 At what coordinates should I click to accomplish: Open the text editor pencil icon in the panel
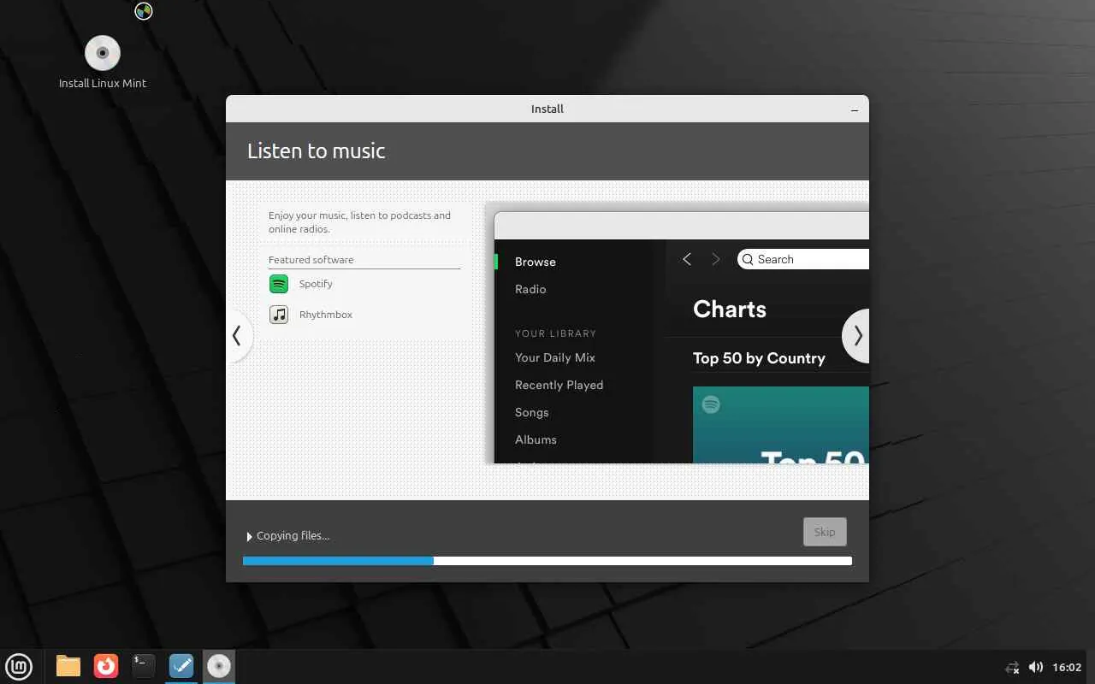181,666
